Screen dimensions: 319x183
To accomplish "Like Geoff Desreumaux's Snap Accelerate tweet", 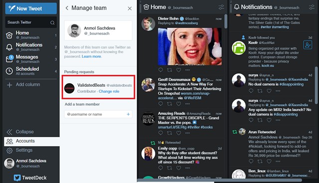I will (178, 104).
